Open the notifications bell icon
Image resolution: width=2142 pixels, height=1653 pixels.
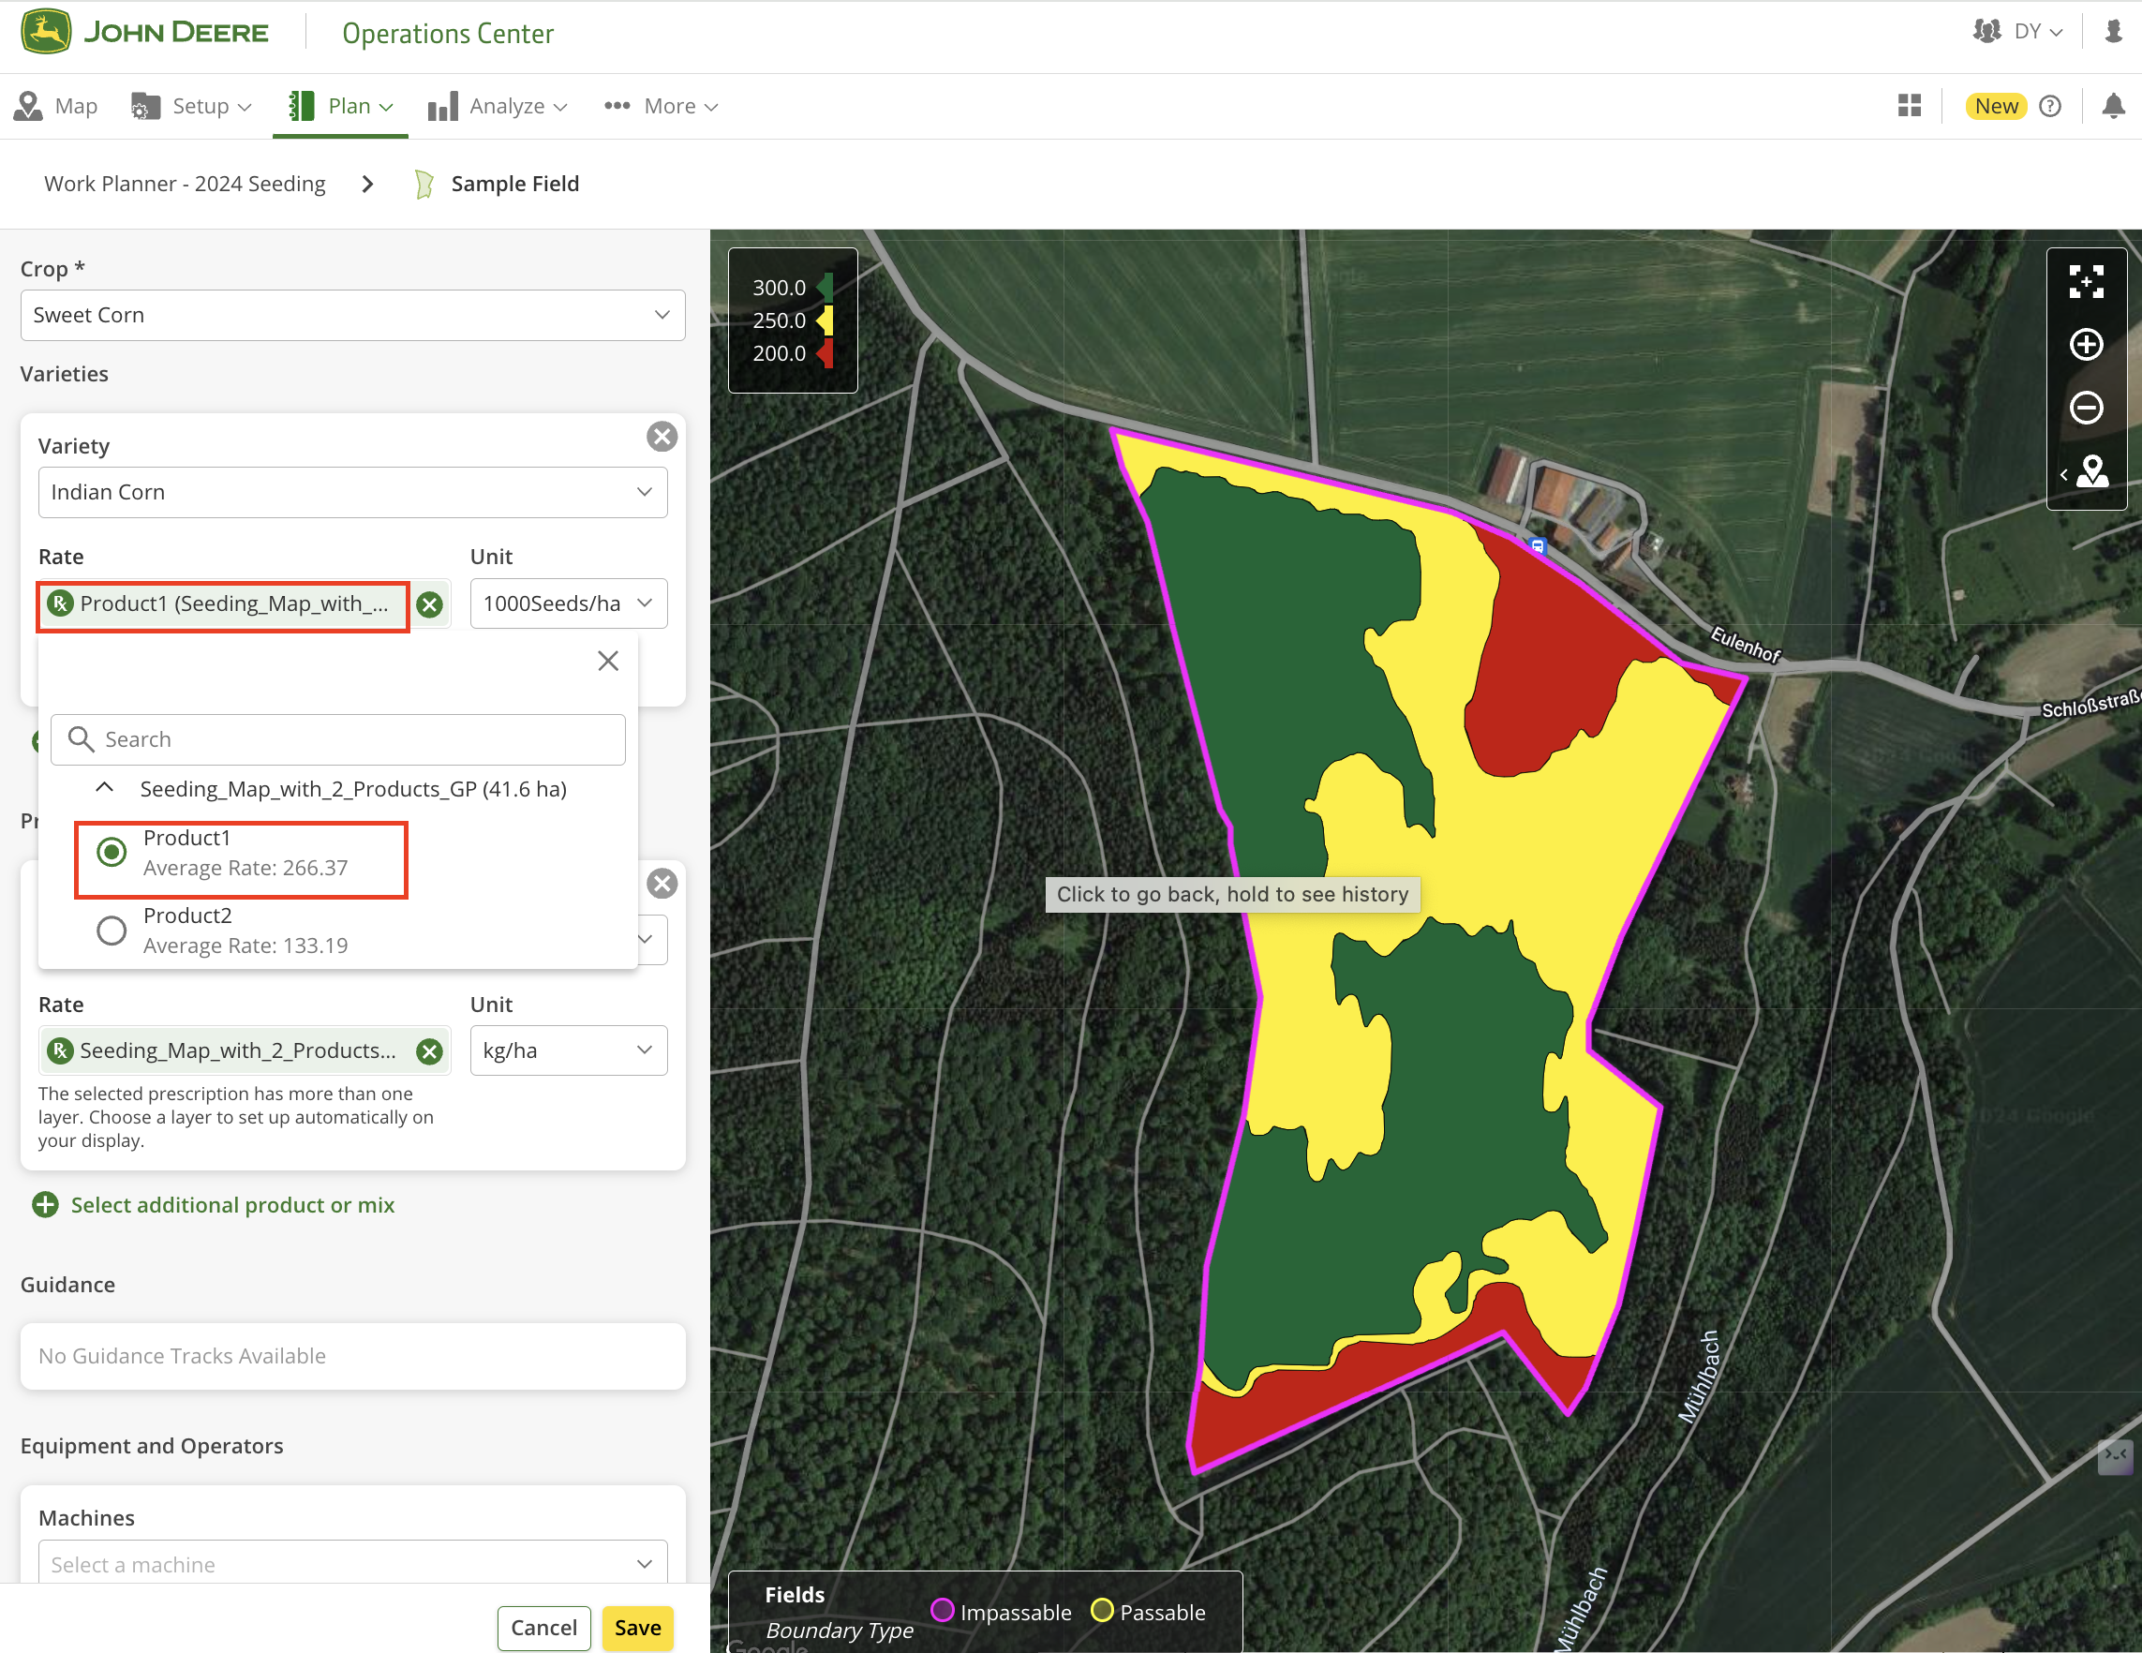pyautogui.click(x=2113, y=106)
